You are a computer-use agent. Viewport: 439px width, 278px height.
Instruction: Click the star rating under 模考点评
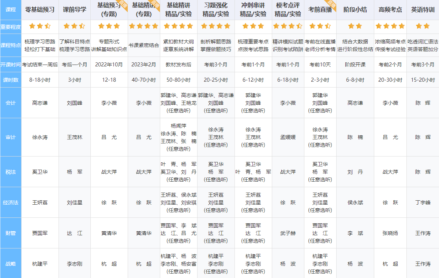click(288, 26)
